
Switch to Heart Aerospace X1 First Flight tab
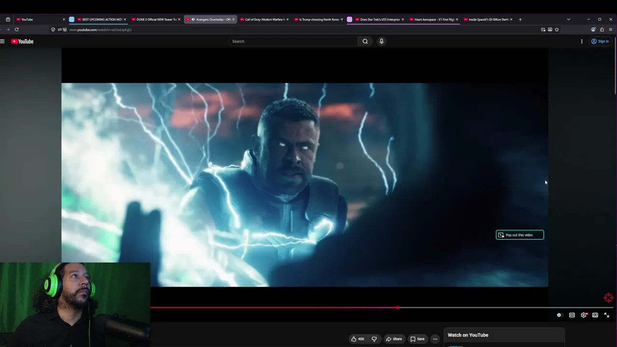433,19
